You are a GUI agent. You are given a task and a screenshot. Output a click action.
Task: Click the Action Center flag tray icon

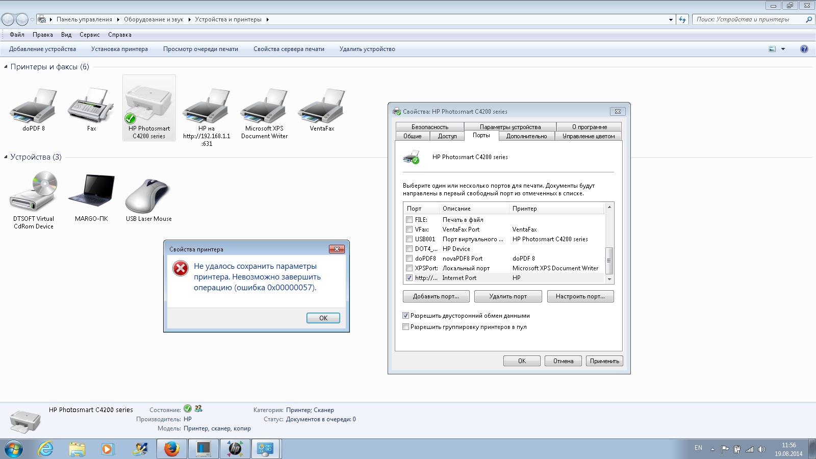pos(725,449)
